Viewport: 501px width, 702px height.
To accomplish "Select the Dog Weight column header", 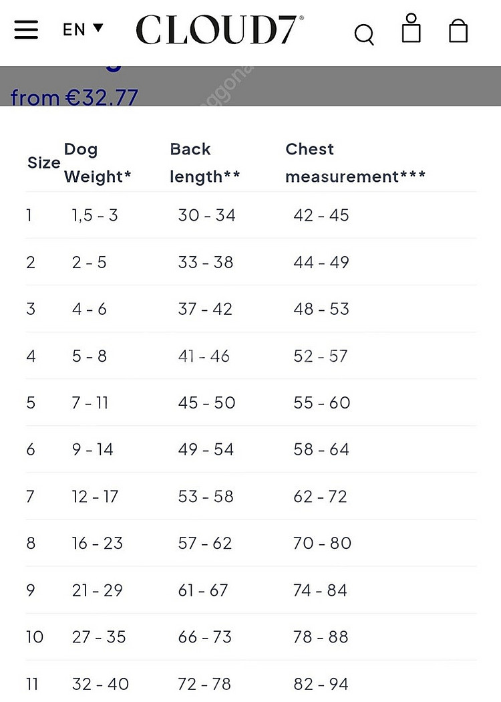I will tap(98, 162).
